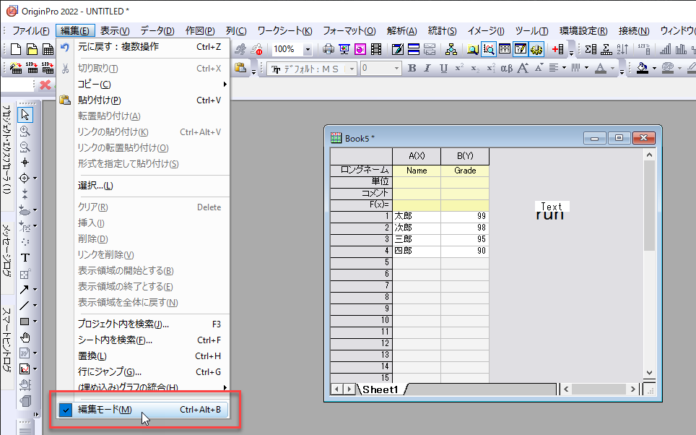Switch to the Sheet1 tab
This screenshot has width=696, height=435.
click(x=380, y=389)
